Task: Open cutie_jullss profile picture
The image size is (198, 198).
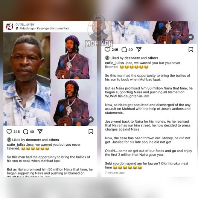Action: tap(9, 26)
